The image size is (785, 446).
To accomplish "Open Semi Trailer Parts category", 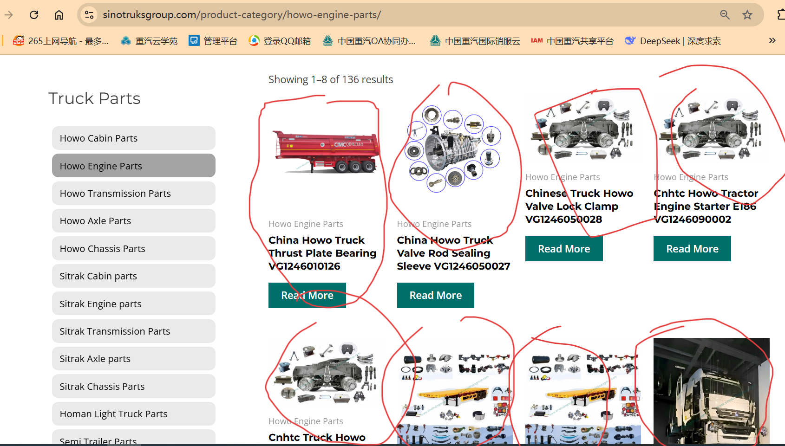I will point(134,438).
